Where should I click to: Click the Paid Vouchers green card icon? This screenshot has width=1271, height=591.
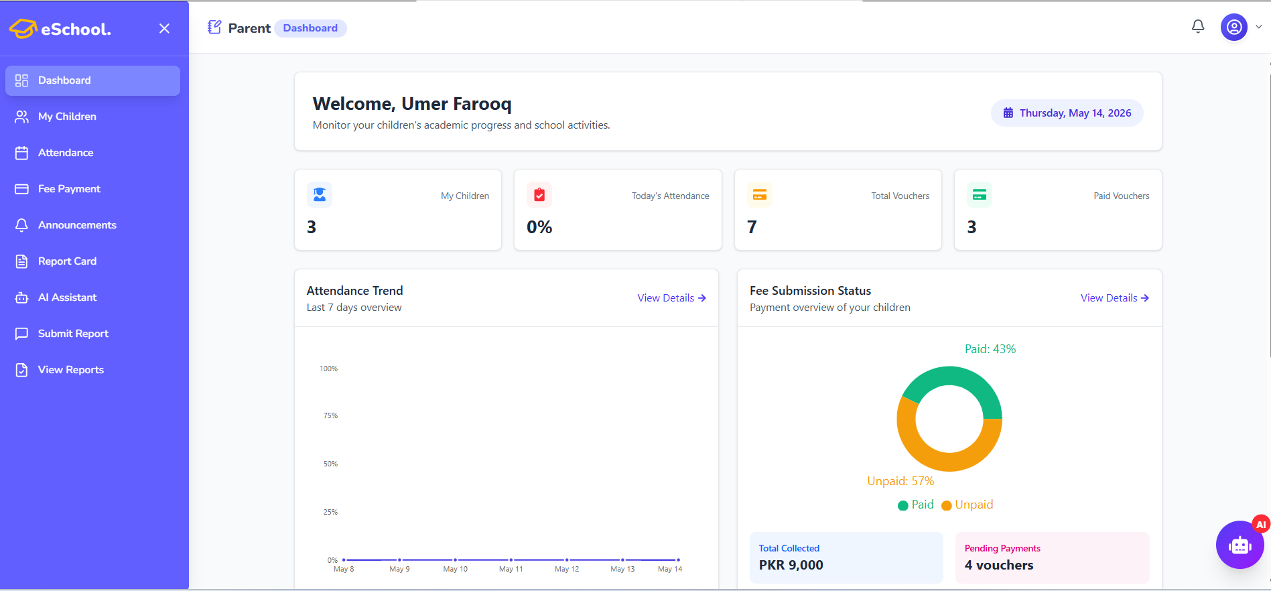(980, 195)
